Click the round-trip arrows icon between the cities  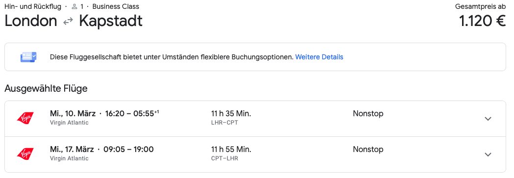click(68, 22)
